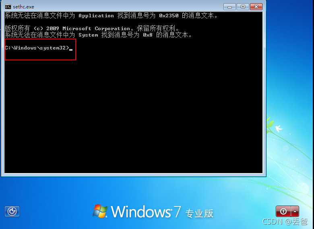Maximize the sethc.exe command window

243,7
